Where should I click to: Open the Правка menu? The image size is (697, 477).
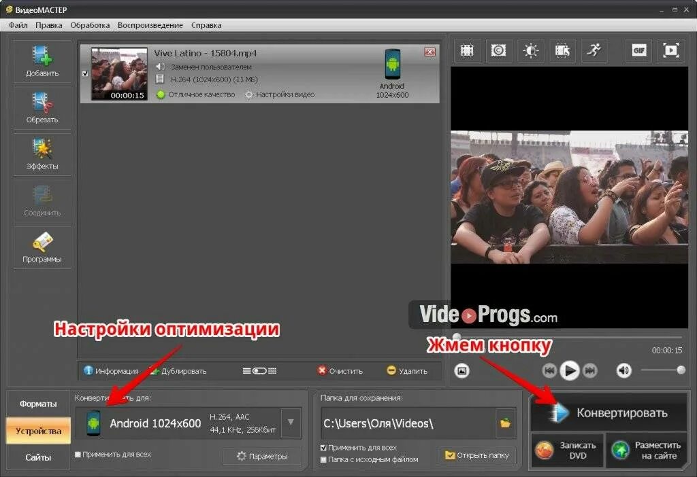[49, 25]
